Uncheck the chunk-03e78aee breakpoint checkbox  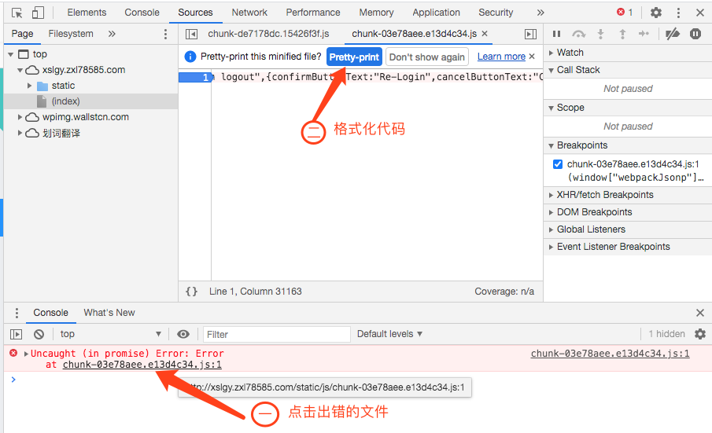click(558, 164)
